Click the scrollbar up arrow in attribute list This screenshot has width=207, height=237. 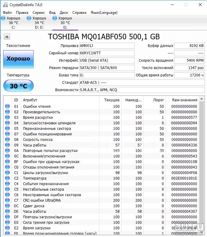pyautogui.click(x=201, y=99)
